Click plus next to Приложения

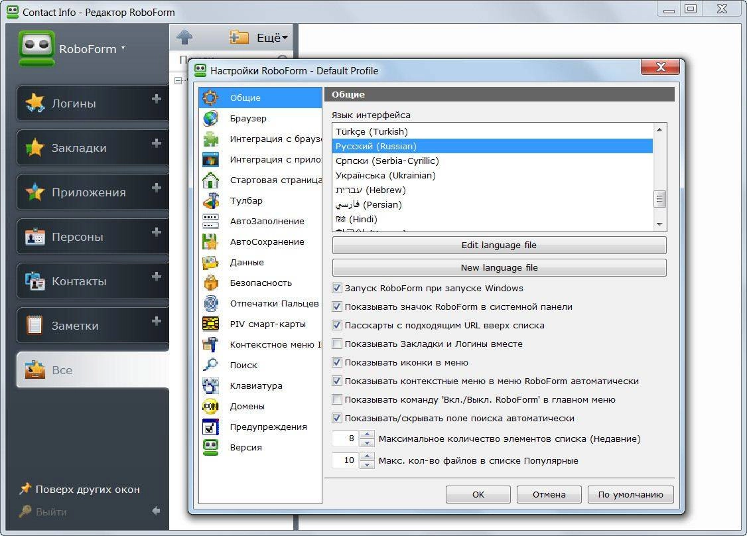point(157,188)
